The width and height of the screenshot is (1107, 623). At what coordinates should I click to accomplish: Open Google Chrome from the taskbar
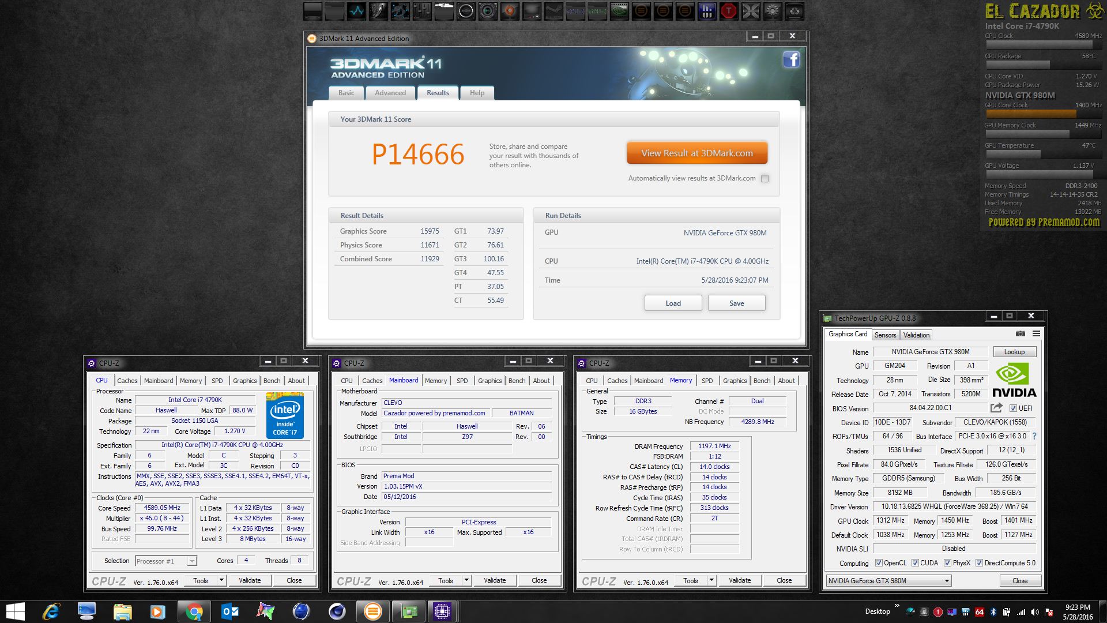coord(194,611)
